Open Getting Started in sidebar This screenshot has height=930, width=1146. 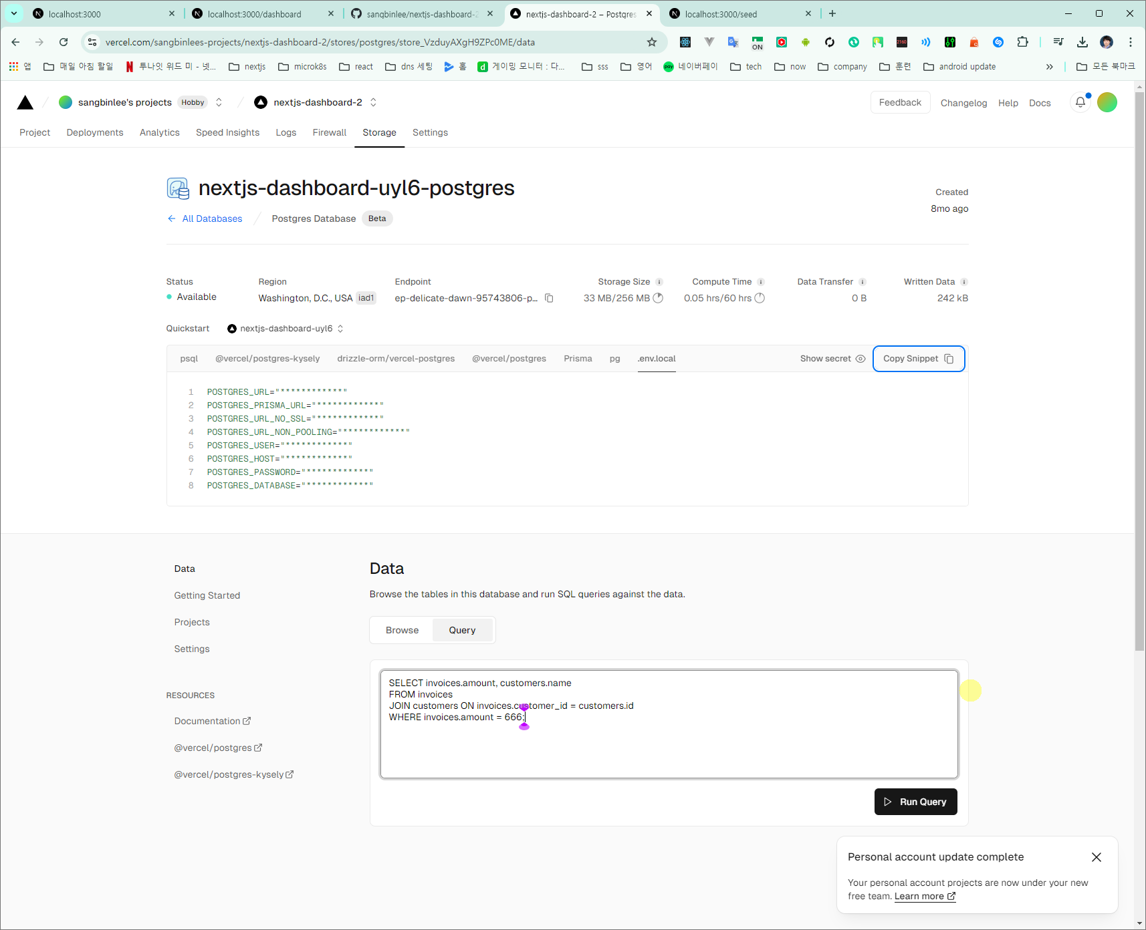(207, 595)
